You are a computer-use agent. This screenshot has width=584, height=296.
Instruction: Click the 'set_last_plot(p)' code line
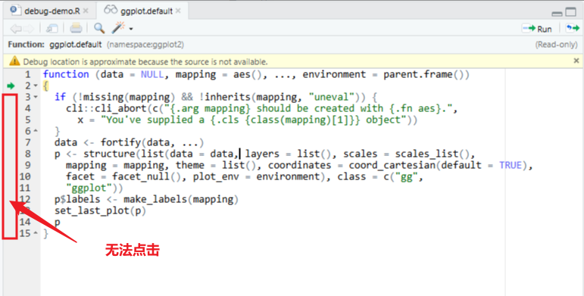tap(100, 210)
